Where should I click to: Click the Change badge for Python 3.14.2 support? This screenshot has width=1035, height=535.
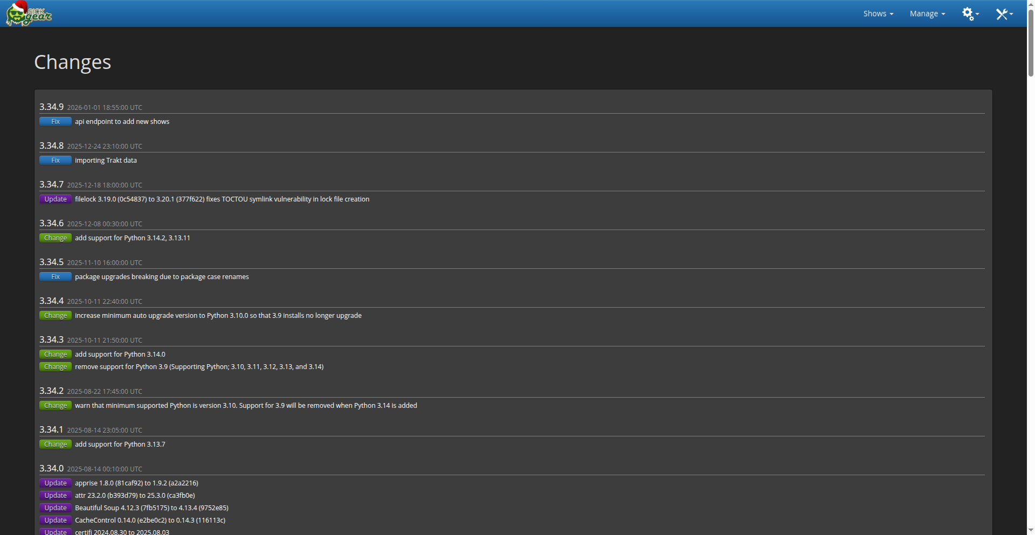tap(56, 238)
